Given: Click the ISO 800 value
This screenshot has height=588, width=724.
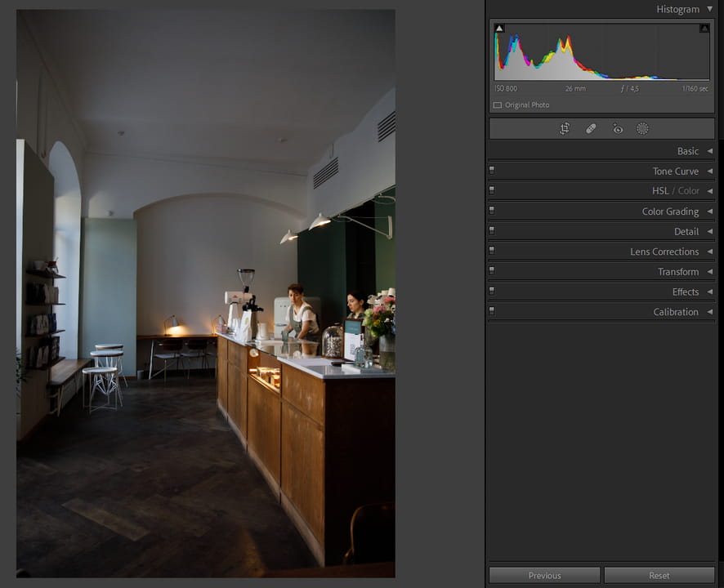Looking at the screenshot, I should point(506,89).
